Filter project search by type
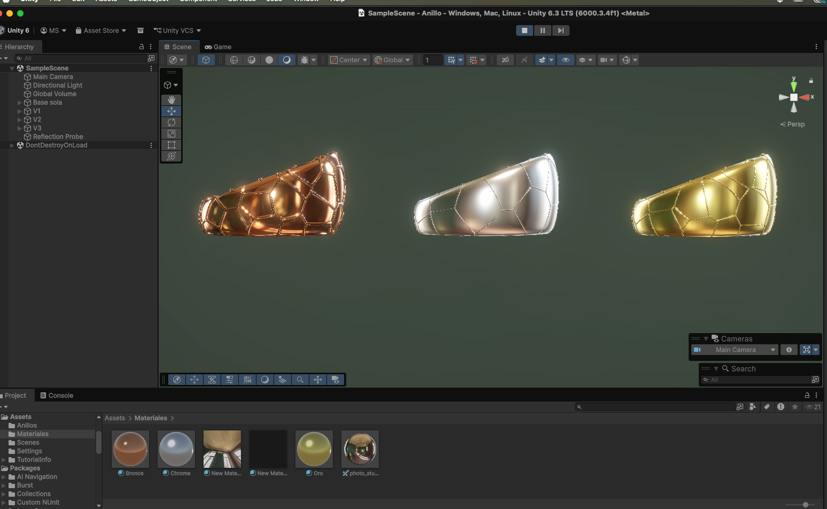Image resolution: width=827 pixels, height=509 pixels. [753, 407]
